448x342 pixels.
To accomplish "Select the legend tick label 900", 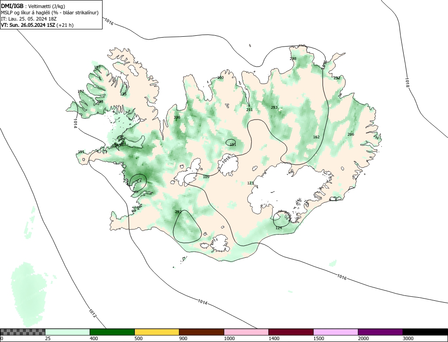I will (183, 338).
